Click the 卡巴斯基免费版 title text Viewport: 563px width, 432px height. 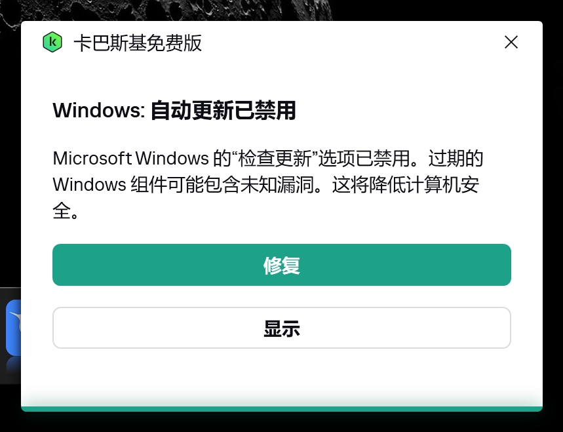click(138, 43)
